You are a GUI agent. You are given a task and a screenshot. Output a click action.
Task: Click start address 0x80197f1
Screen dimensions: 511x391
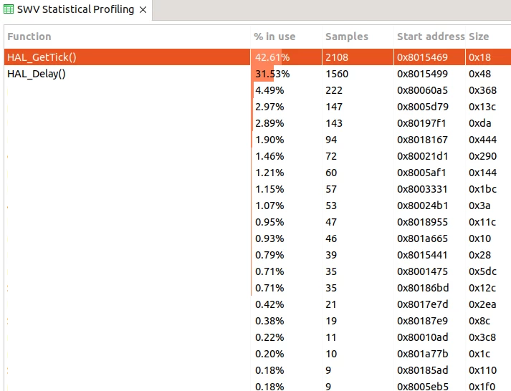tap(421, 123)
